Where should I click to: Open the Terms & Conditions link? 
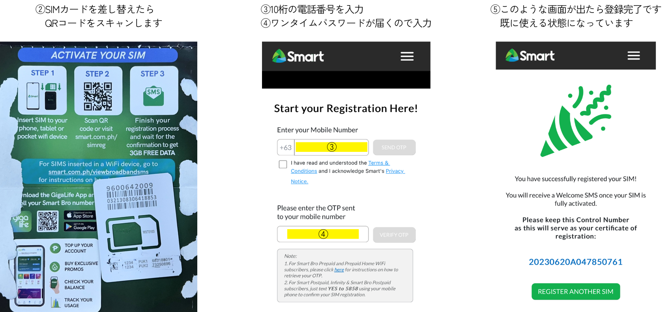378,163
